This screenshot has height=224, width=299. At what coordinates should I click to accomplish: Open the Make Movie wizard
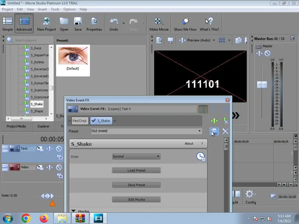pos(159,24)
